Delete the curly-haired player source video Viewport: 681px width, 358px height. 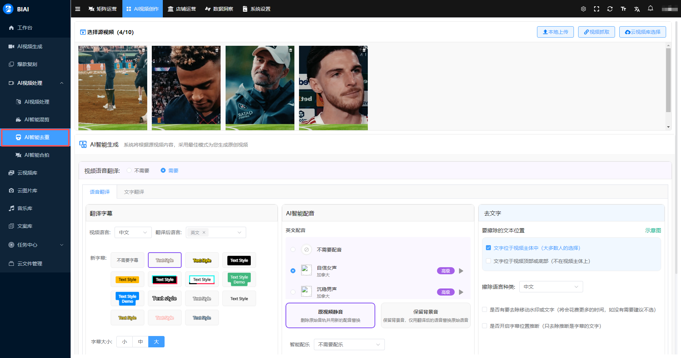(217, 50)
